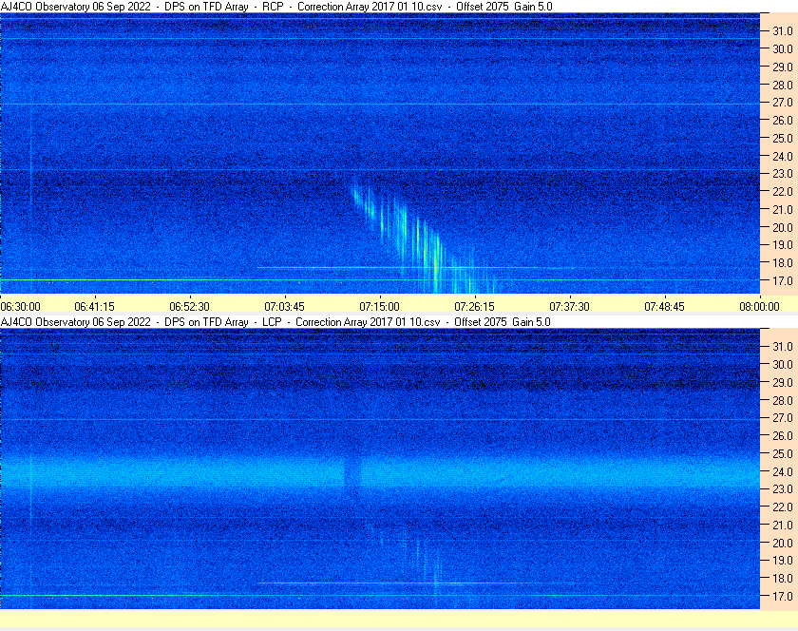Viewport: 798px width, 631px height.
Task: Select 29.0 on the LCP frequency scale
Action: 783,382
